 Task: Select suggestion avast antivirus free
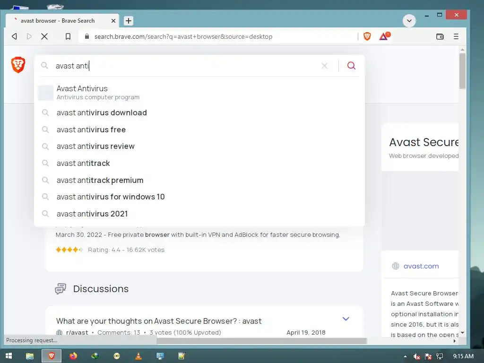[x=199, y=130]
